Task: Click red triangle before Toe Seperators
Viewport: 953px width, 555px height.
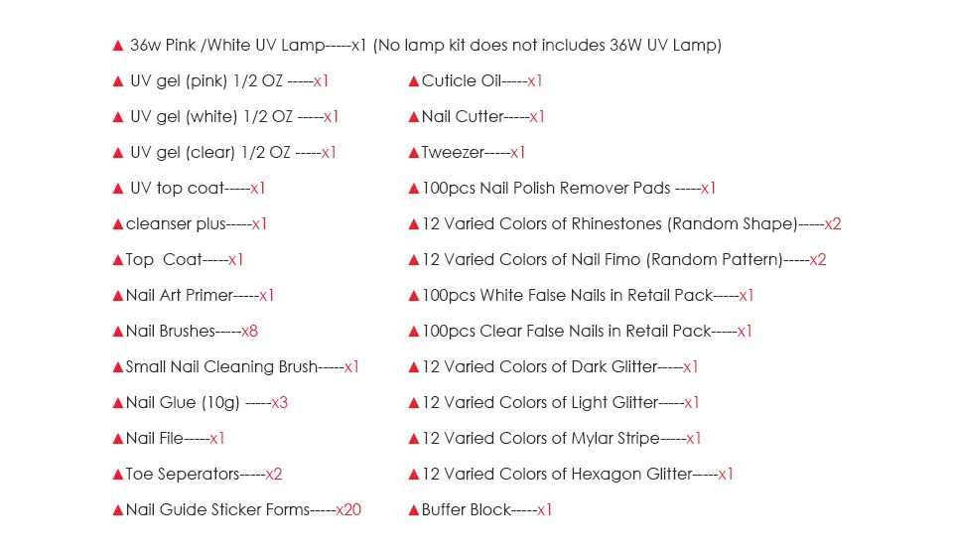Action: (x=118, y=475)
